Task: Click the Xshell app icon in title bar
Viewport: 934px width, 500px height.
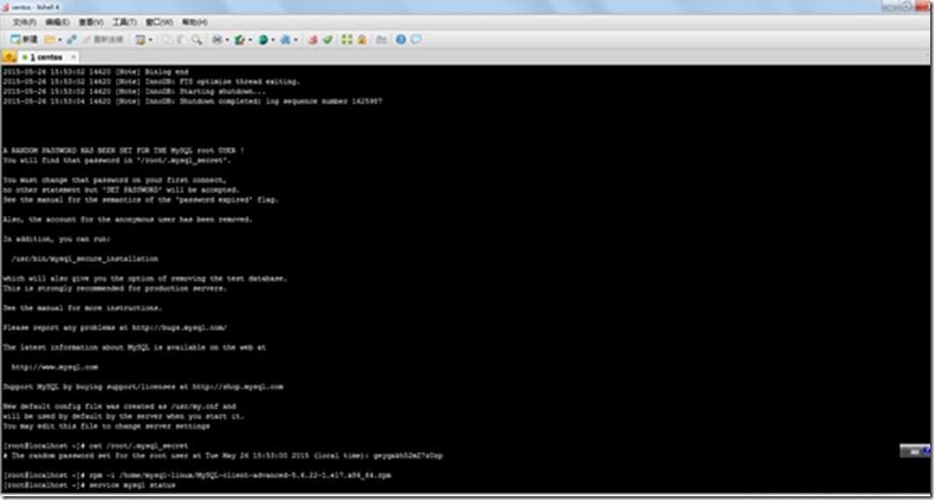Action: (6, 7)
